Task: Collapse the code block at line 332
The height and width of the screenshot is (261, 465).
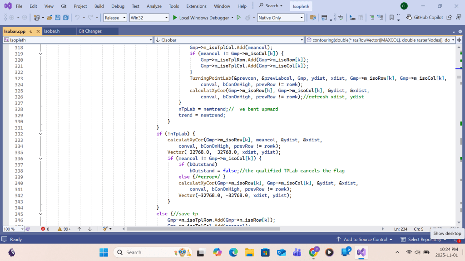Action: click(40, 134)
